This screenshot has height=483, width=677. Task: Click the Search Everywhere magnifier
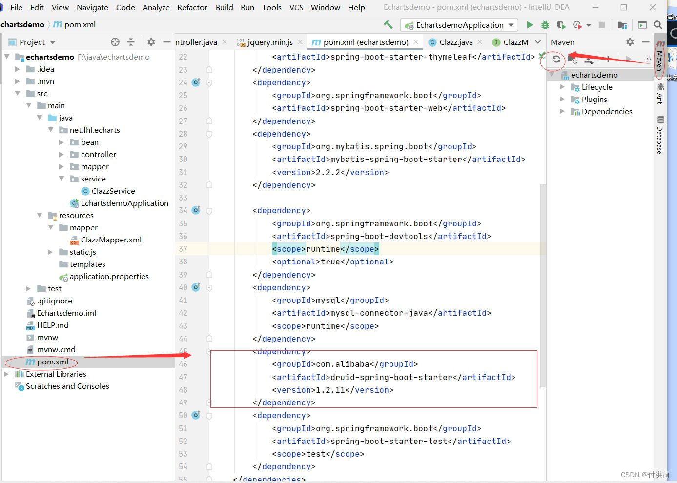(x=658, y=25)
